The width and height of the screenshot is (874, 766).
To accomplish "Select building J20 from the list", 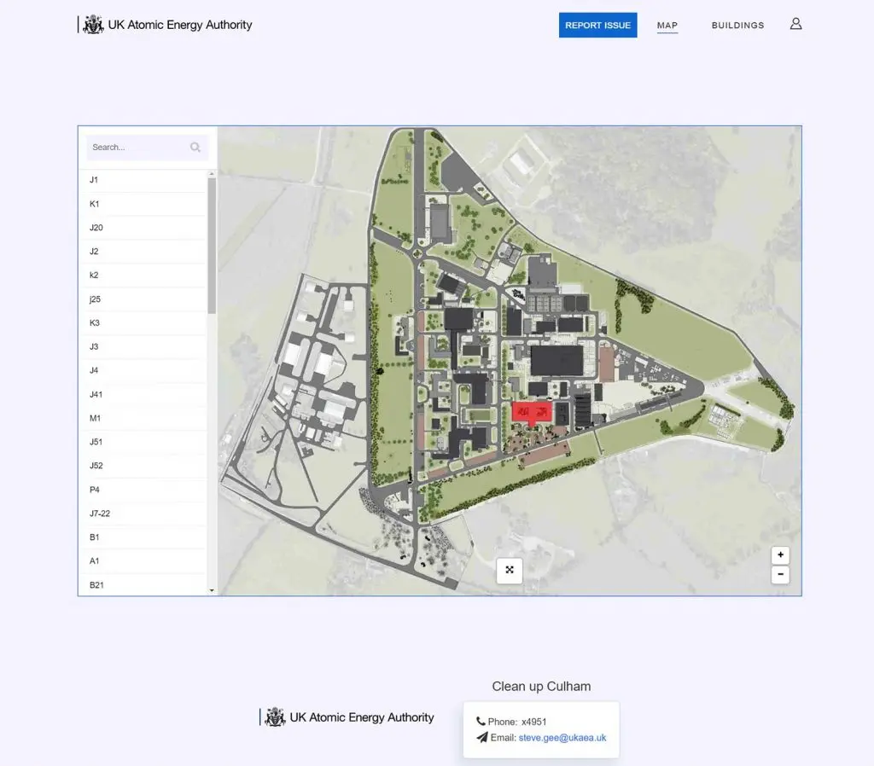I will click(96, 228).
